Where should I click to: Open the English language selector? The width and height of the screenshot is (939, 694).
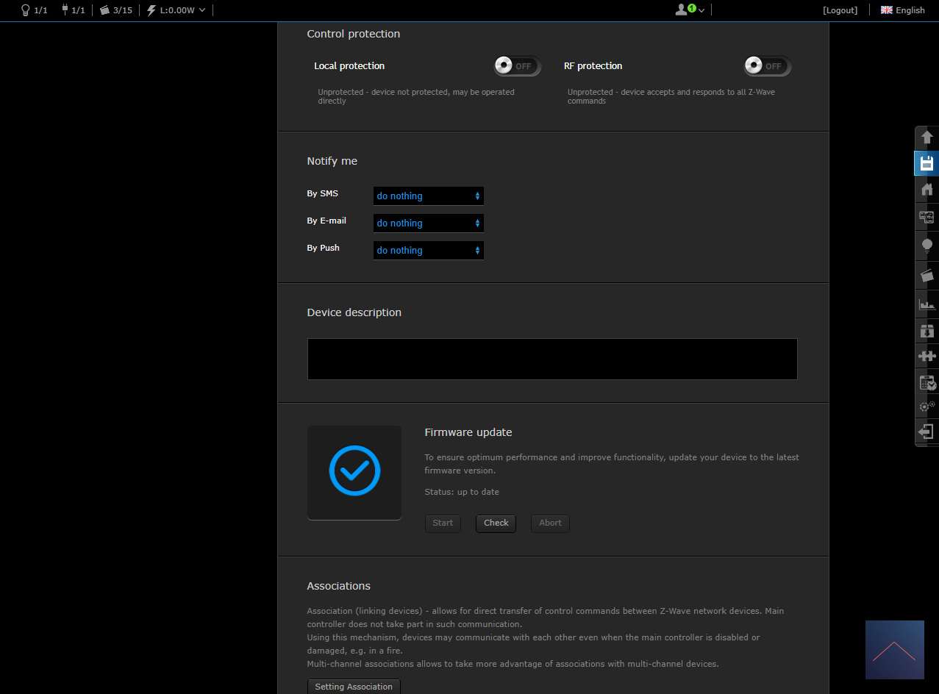tap(903, 10)
